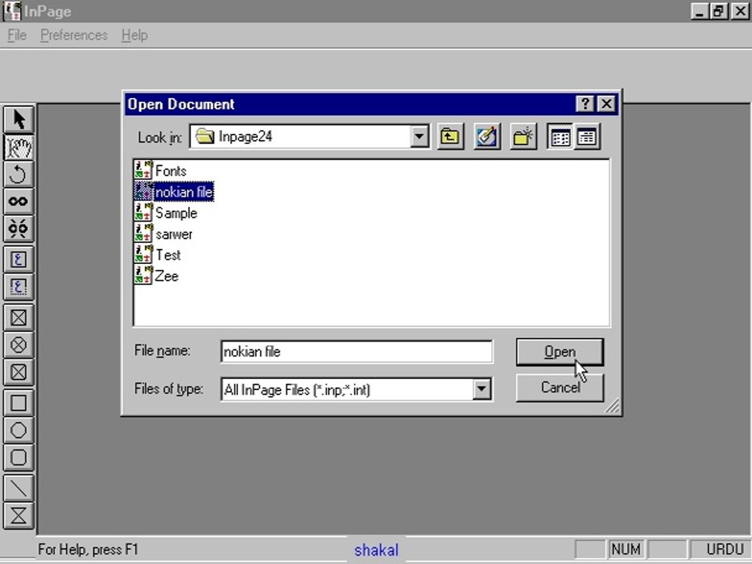This screenshot has width=752, height=564.
Task: Go up one folder level
Action: (x=450, y=137)
